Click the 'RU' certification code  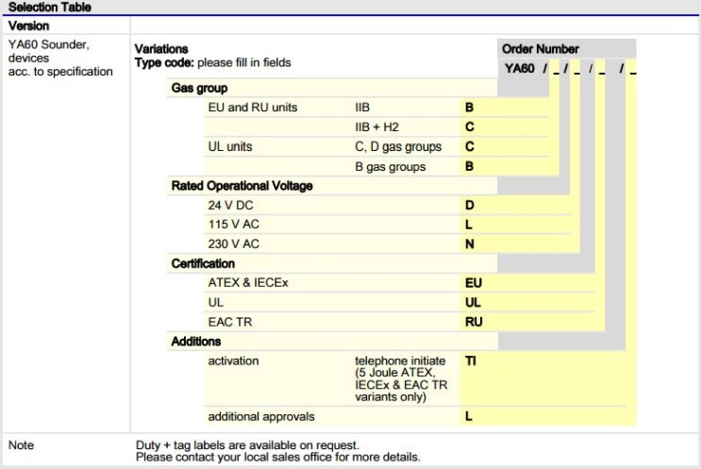[474, 322]
